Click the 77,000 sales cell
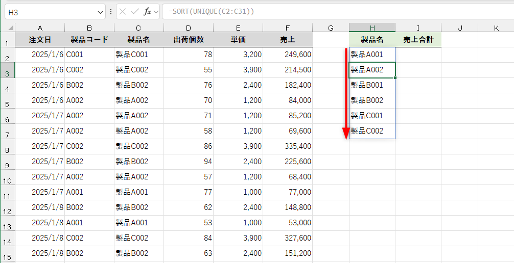The height and width of the screenshot is (263, 514). [x=288, y=192]
